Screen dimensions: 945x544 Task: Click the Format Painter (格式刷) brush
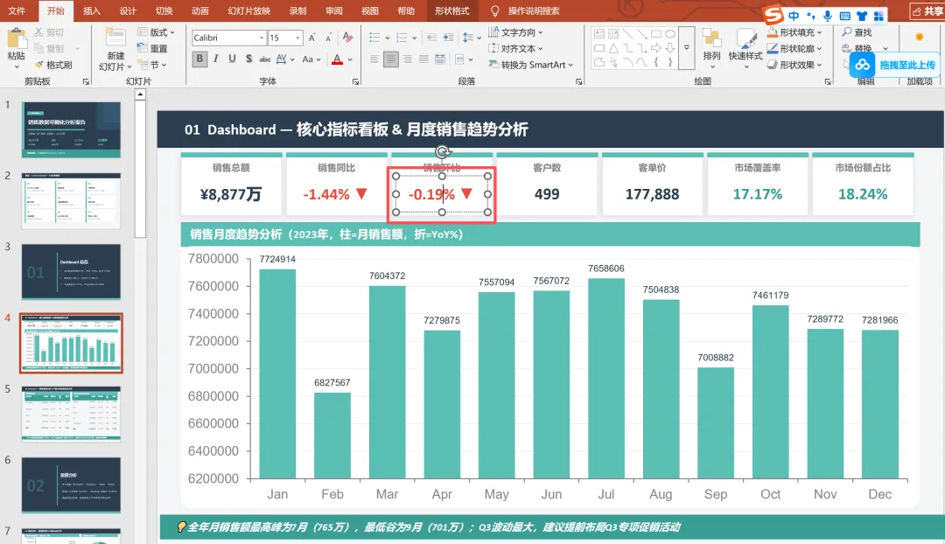coord(39,65)
